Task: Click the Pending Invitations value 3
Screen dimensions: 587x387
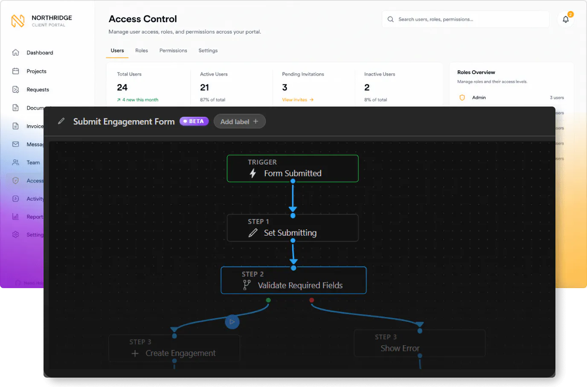Action: (285, 87)
